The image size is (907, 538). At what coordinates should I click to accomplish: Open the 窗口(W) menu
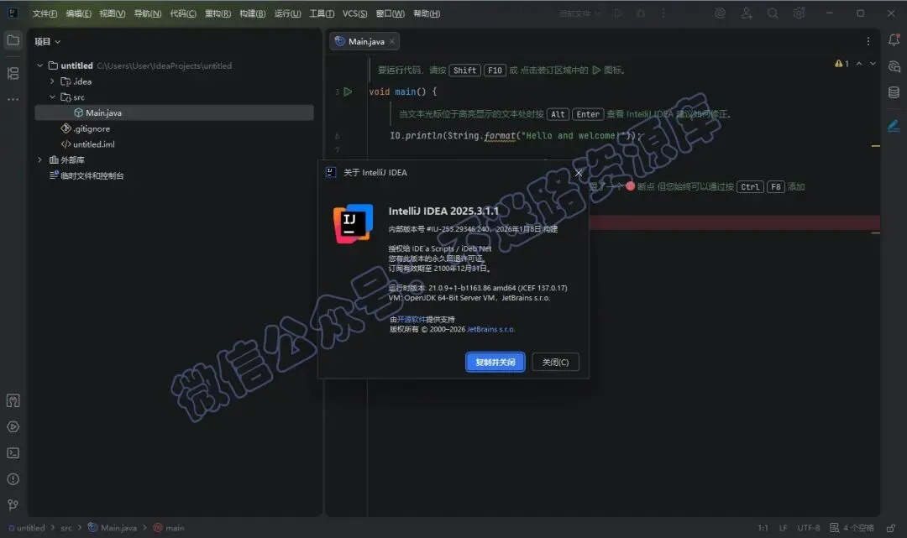[390, 13]
